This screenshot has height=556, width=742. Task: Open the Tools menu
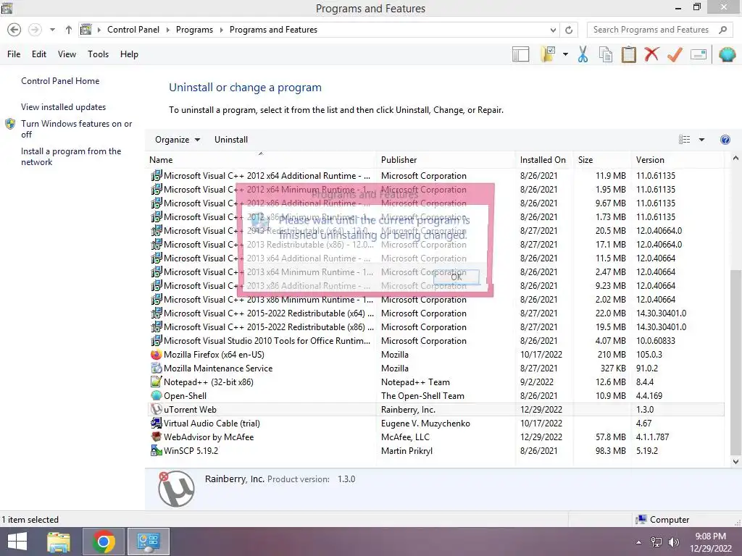pyautogui.click(x=98, y=54)
